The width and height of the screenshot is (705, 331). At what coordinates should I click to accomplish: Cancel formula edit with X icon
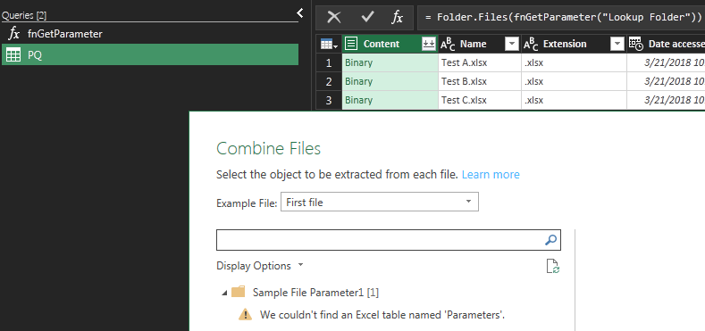pos(333,18)
